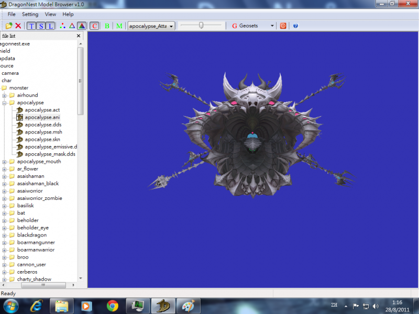The image size is (419, 314).
Task: Select apocalypse_emissive.d file
Action: [x=51, y=147]
